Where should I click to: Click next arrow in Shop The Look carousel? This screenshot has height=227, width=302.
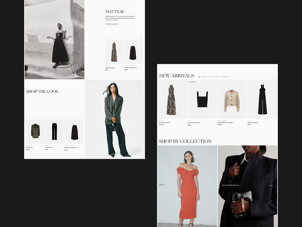pyautogui.click(x=30, y=117)
